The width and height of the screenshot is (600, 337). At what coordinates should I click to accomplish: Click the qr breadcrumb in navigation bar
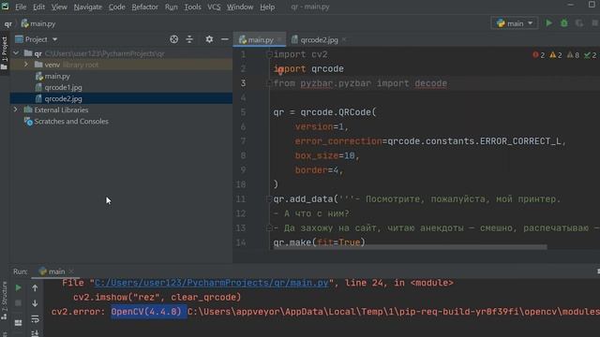pos(8,23)
